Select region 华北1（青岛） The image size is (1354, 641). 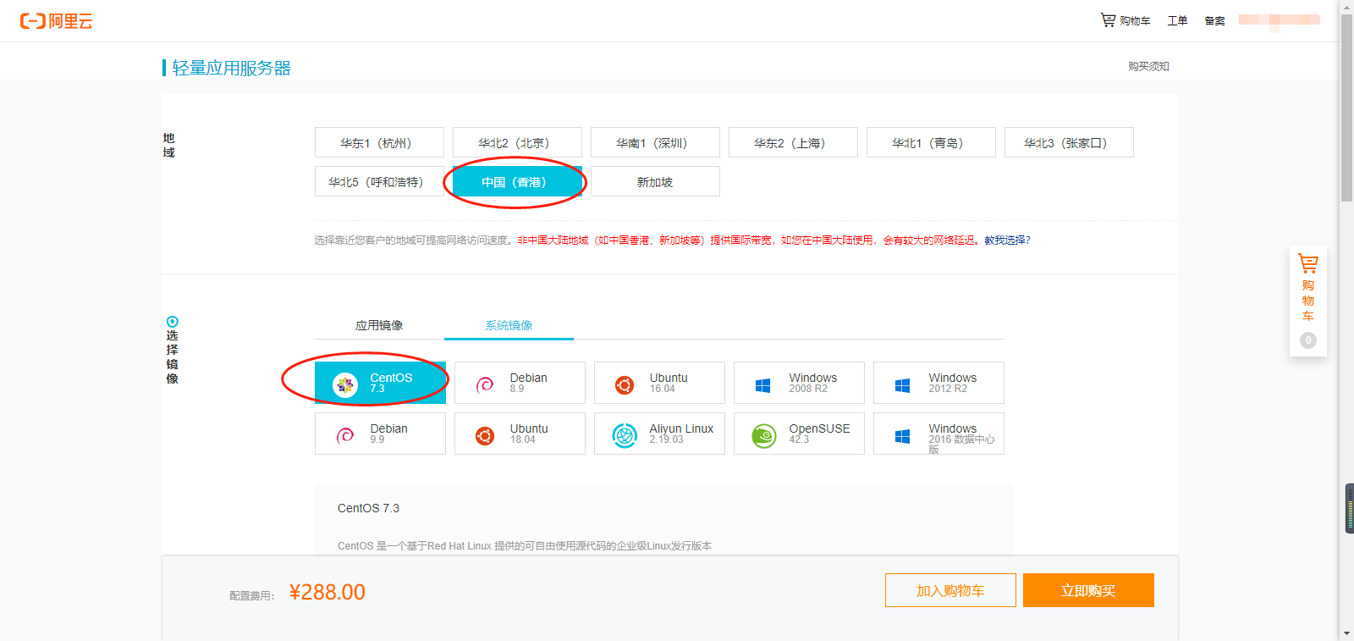pos(931,142)
